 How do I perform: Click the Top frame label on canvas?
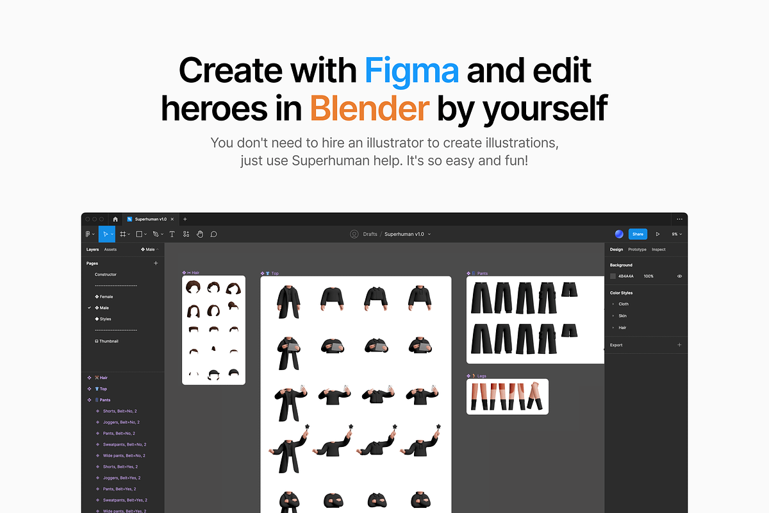(x=270, y=273)
